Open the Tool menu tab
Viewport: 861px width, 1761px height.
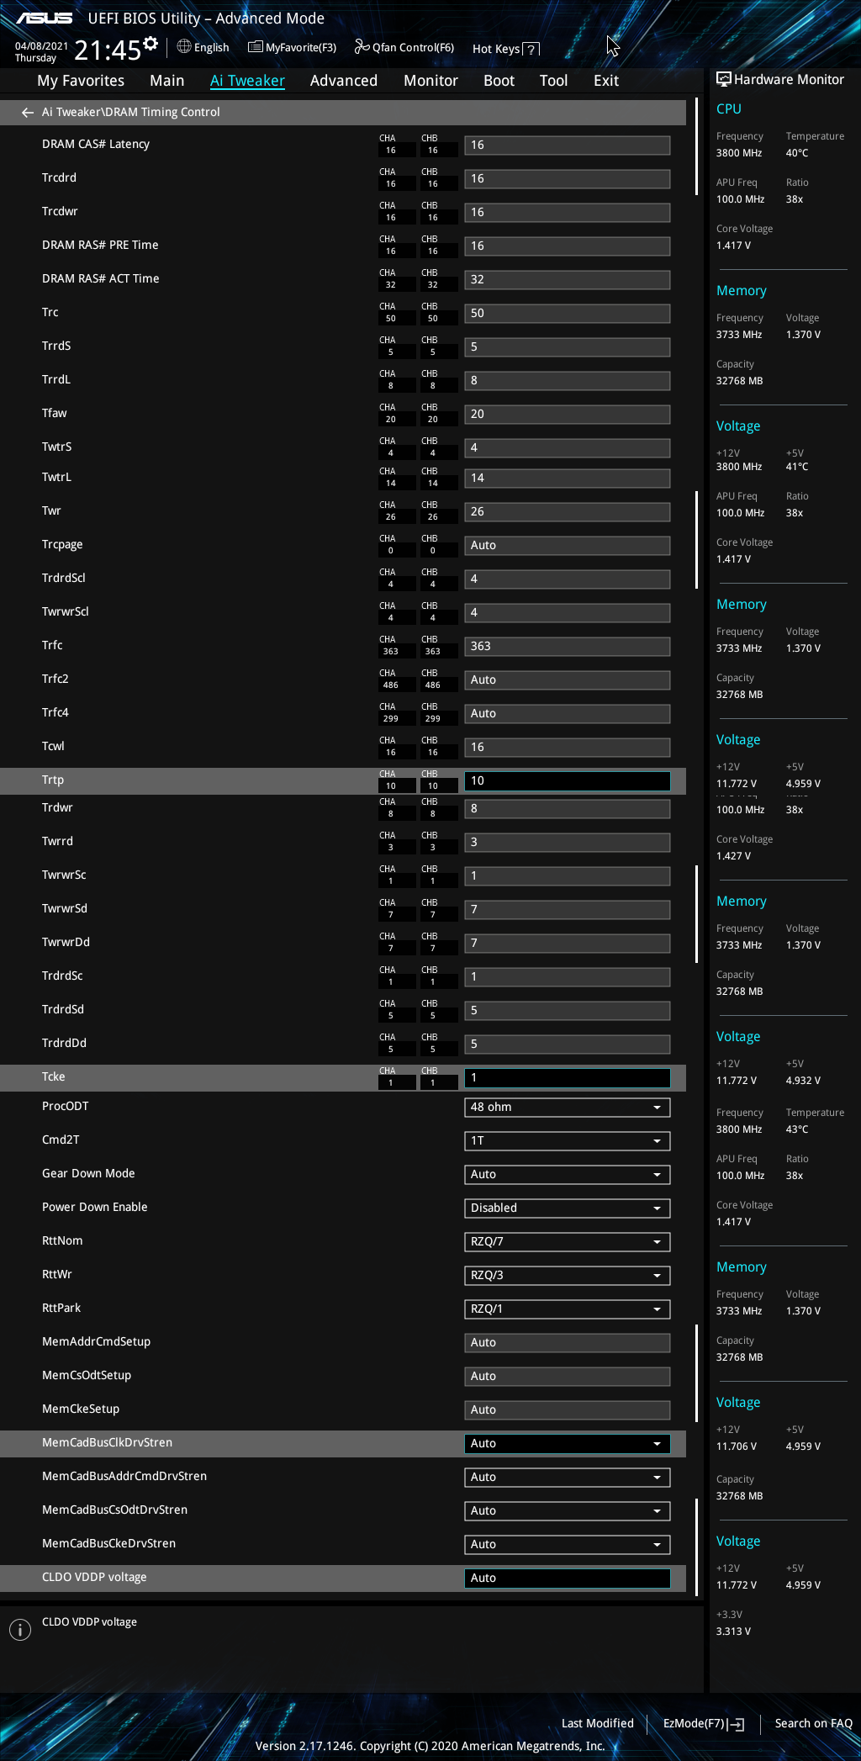click(553, 81)
